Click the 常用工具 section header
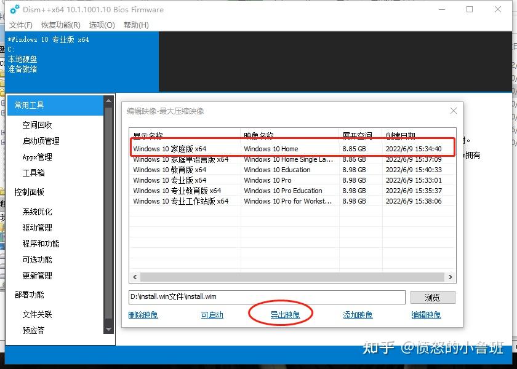The image size is (517, 369). pos(55,105)
